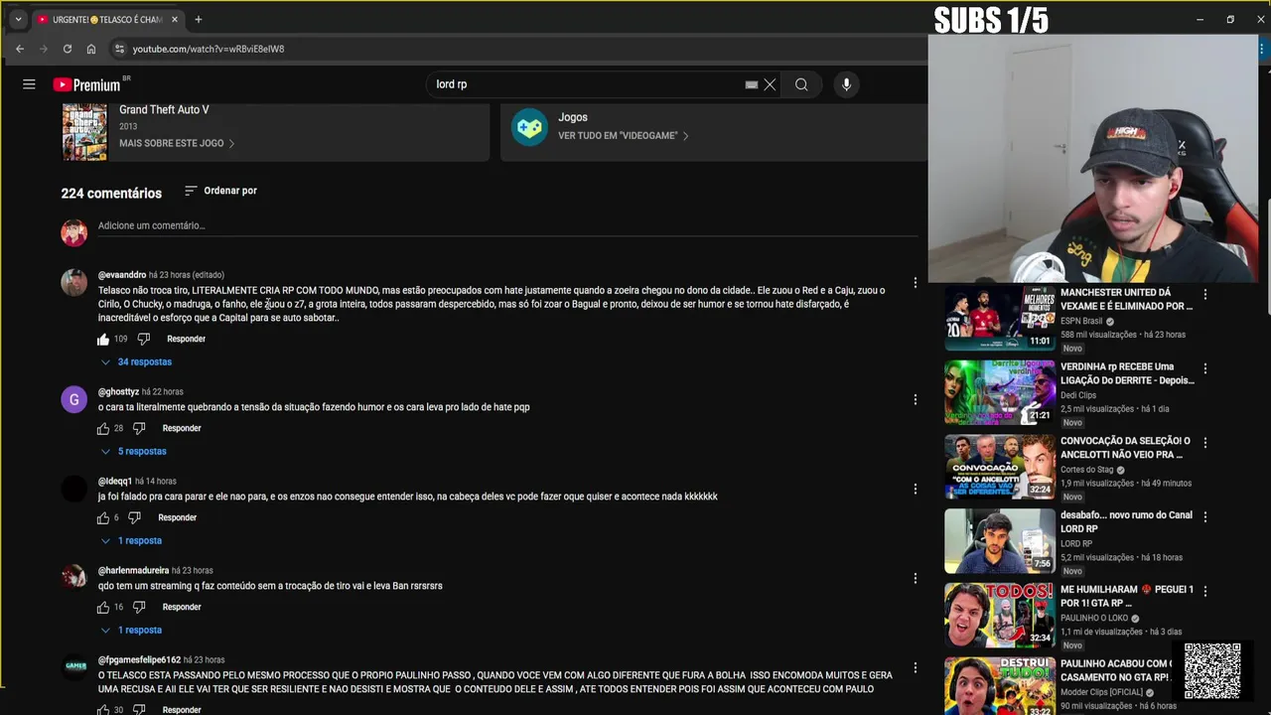Open menu for desabafo LORD RP video

tap(1204, 516)
